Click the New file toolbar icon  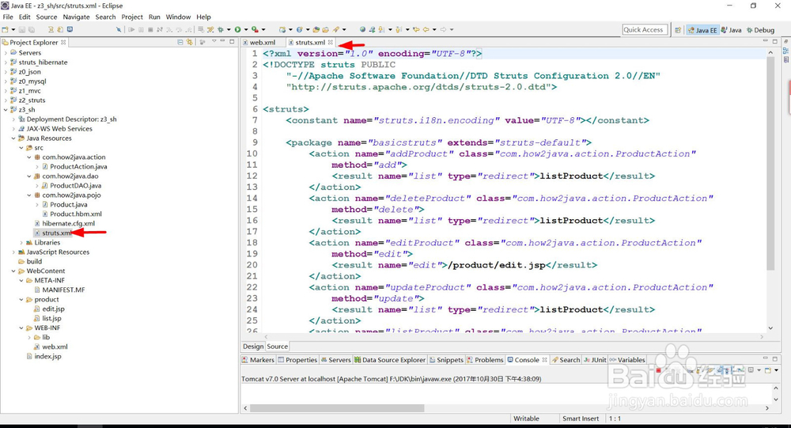pyautogui.click(x=5, y=30)
